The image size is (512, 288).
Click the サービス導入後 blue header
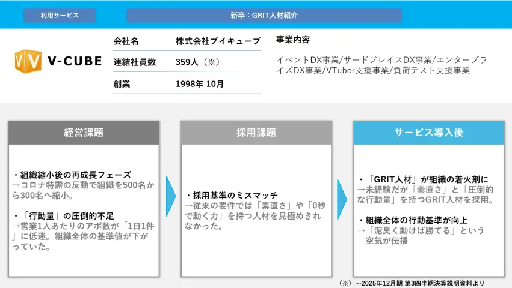pyautogui.click(x=428, y=133)
